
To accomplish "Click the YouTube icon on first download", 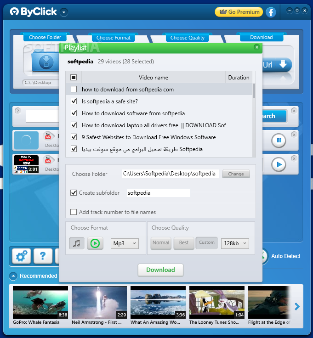I will tap(48, 136).
